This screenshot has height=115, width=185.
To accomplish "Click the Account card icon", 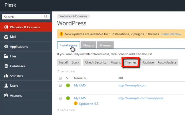I will [x=6, y=95].
